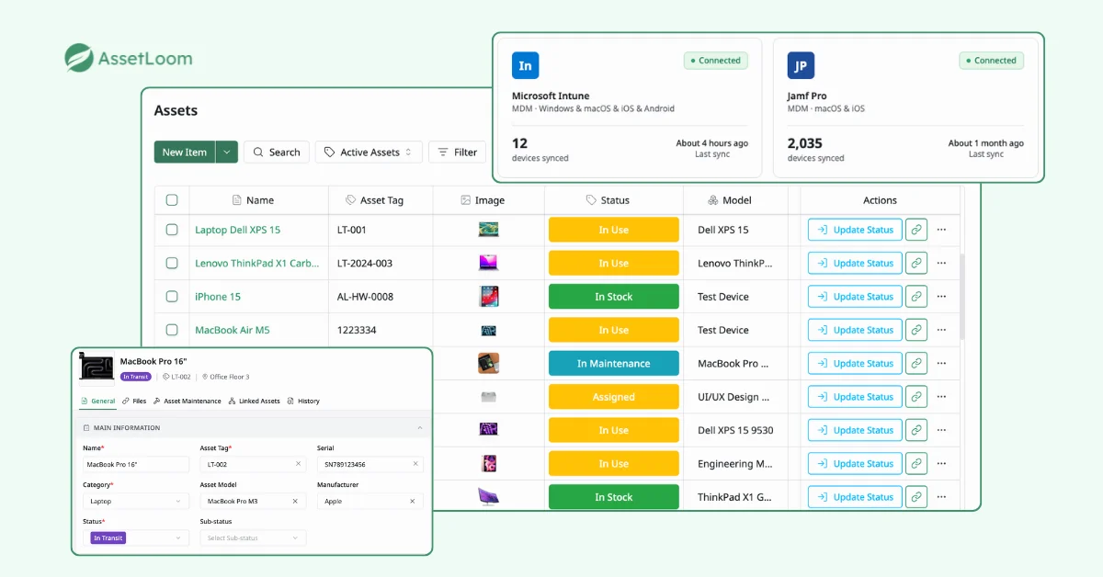Click the Search button
This screenshot has height=577, width=1103.
tap(277, 152)
